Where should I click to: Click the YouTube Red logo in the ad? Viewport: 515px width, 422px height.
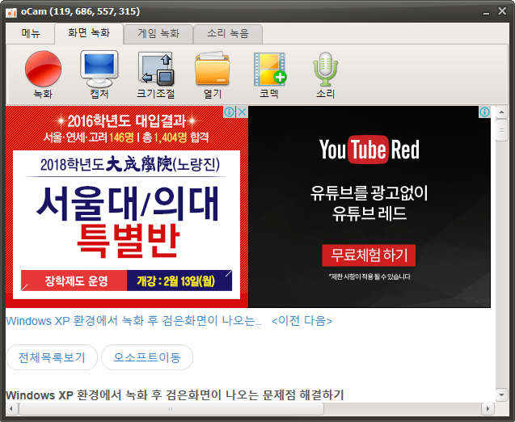coord(369,150)
